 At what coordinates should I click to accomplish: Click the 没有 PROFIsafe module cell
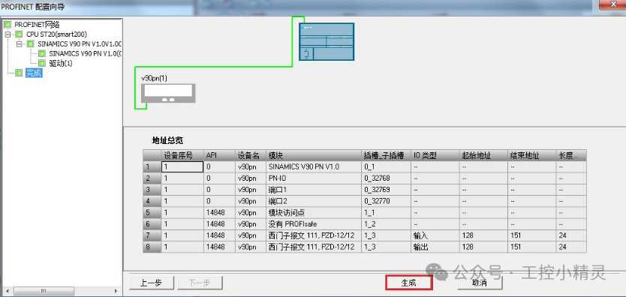click(314, 224)
